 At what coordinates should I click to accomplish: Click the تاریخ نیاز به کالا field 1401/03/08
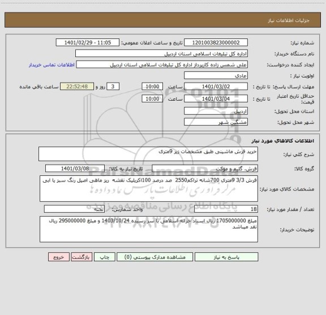[75, 169]
